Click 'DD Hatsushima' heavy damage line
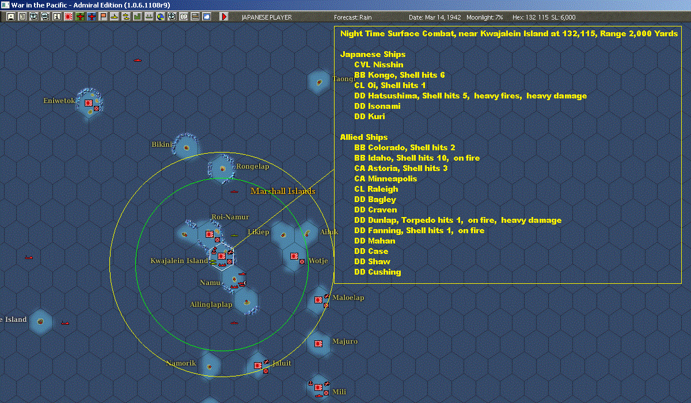 click(x=470, y=96)
